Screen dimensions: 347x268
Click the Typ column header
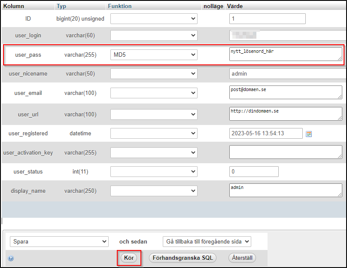pyautogui.click(x=61, y=6)
